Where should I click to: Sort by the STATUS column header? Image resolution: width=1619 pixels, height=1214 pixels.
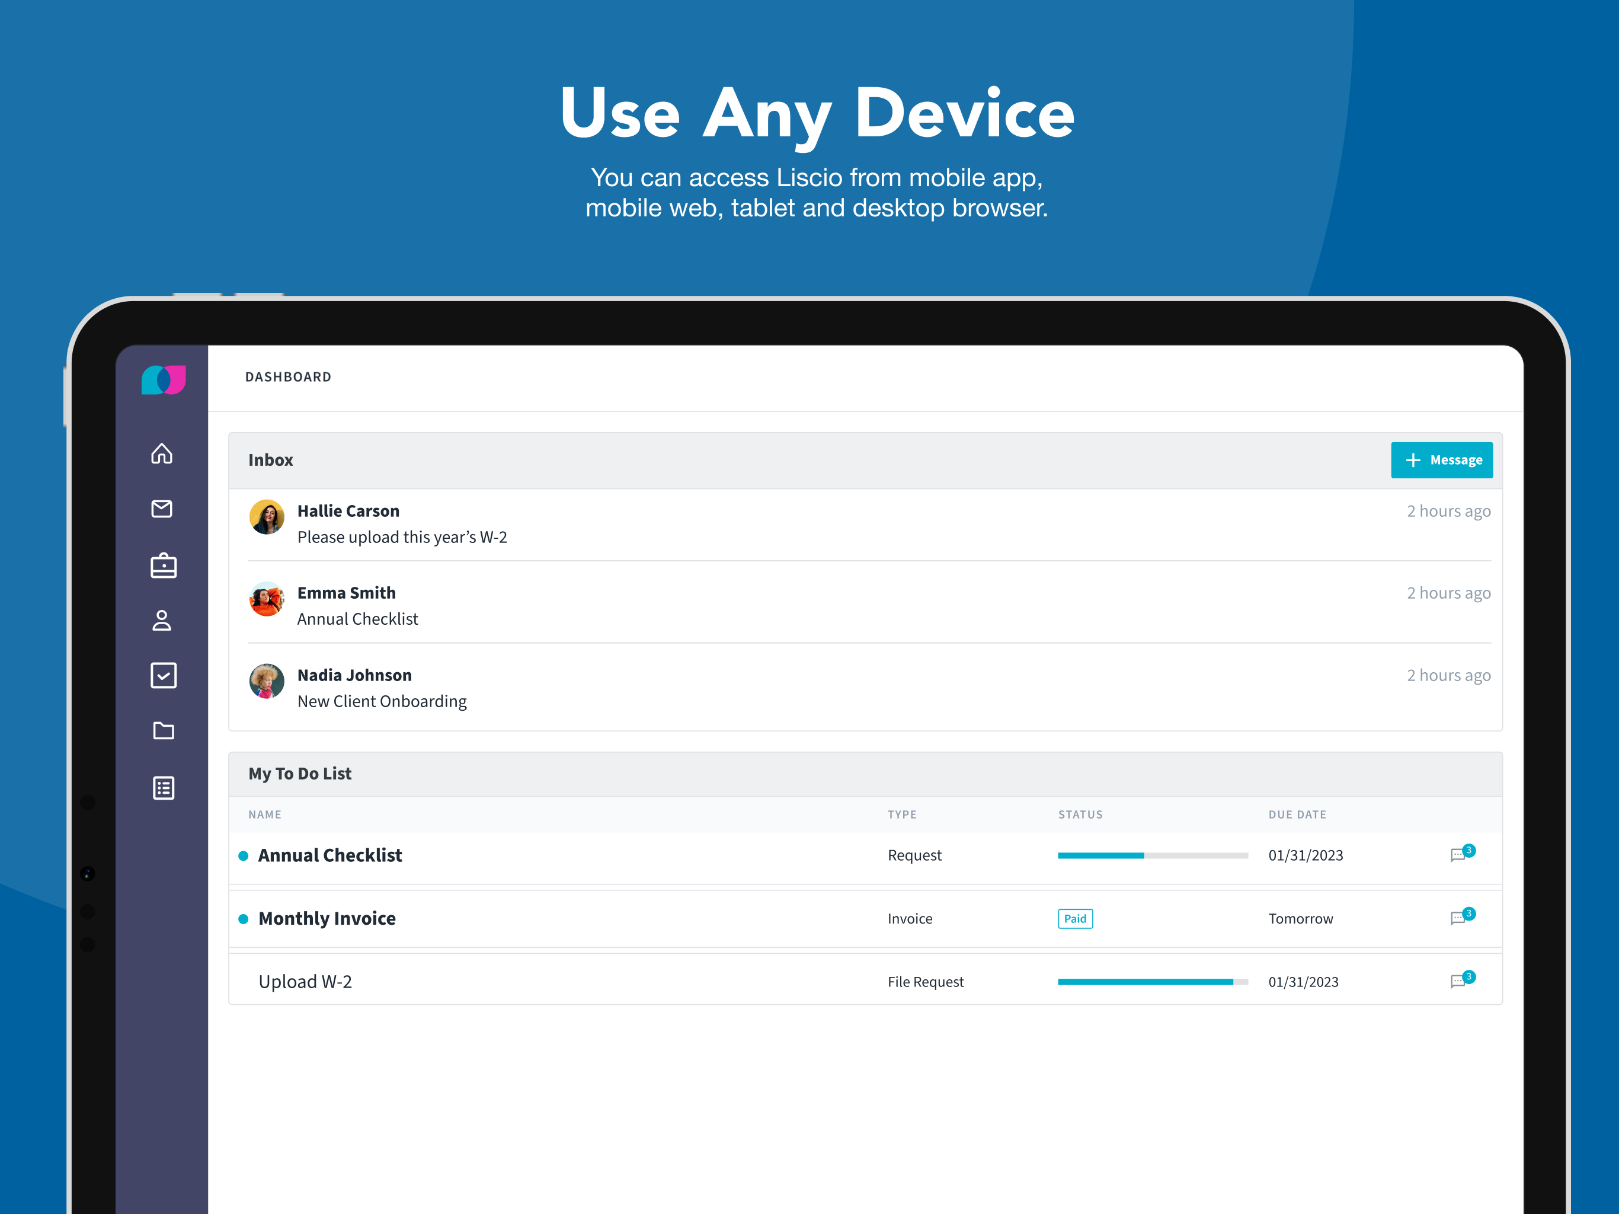(1080, 814)
